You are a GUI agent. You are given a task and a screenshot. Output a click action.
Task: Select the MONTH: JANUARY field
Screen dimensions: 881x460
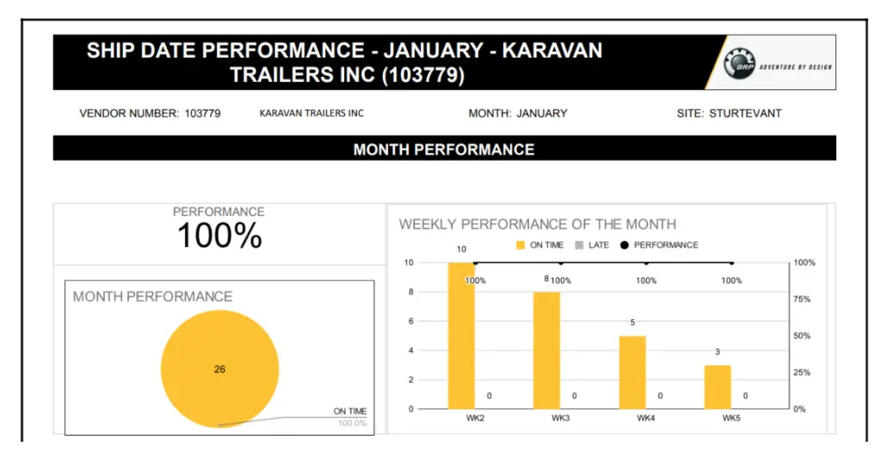tap(518, 113)
